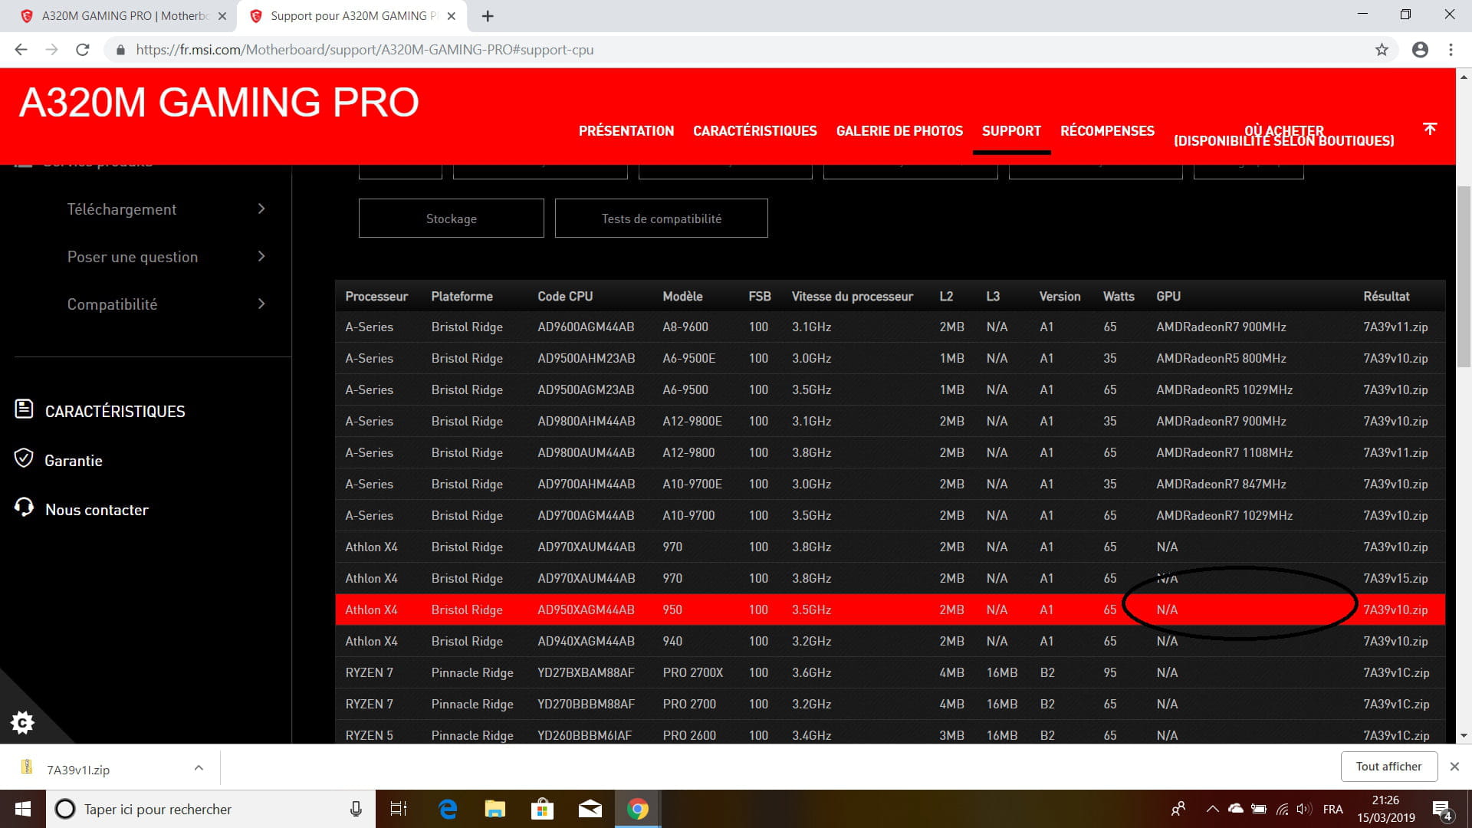Switch to A320M GAMING PRO Motherboard tab

[x=125, y=16]
